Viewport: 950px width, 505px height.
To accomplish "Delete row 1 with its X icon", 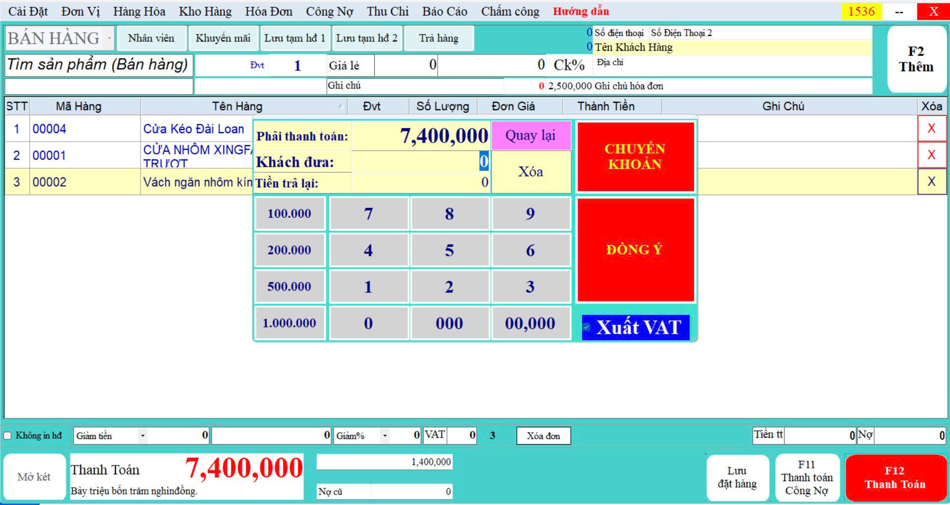I will [x=931, y=129].
